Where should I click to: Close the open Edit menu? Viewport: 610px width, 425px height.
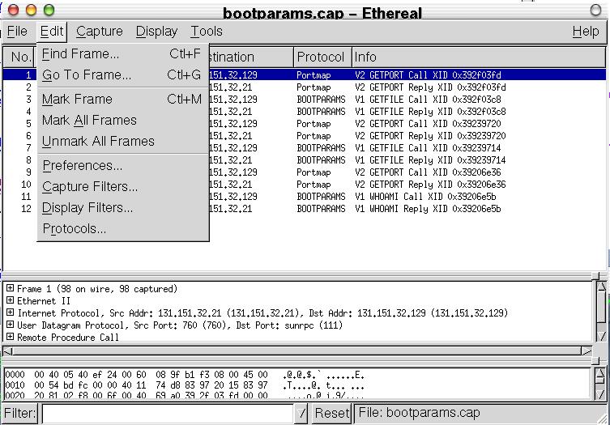click(x=52, y=32)
